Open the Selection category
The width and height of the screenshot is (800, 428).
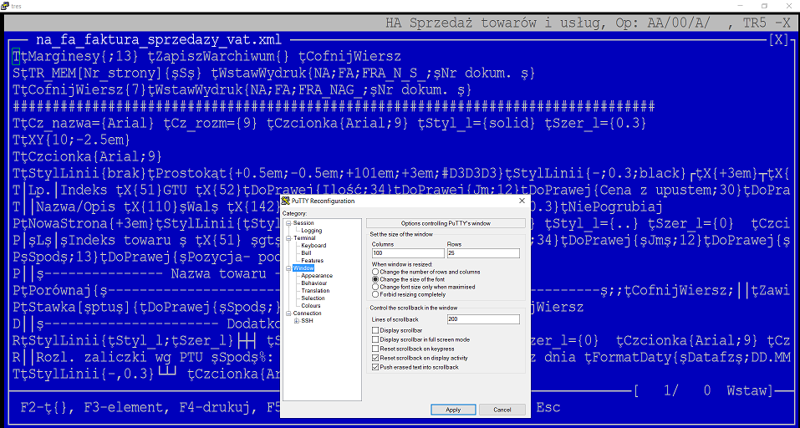(313, 298)
